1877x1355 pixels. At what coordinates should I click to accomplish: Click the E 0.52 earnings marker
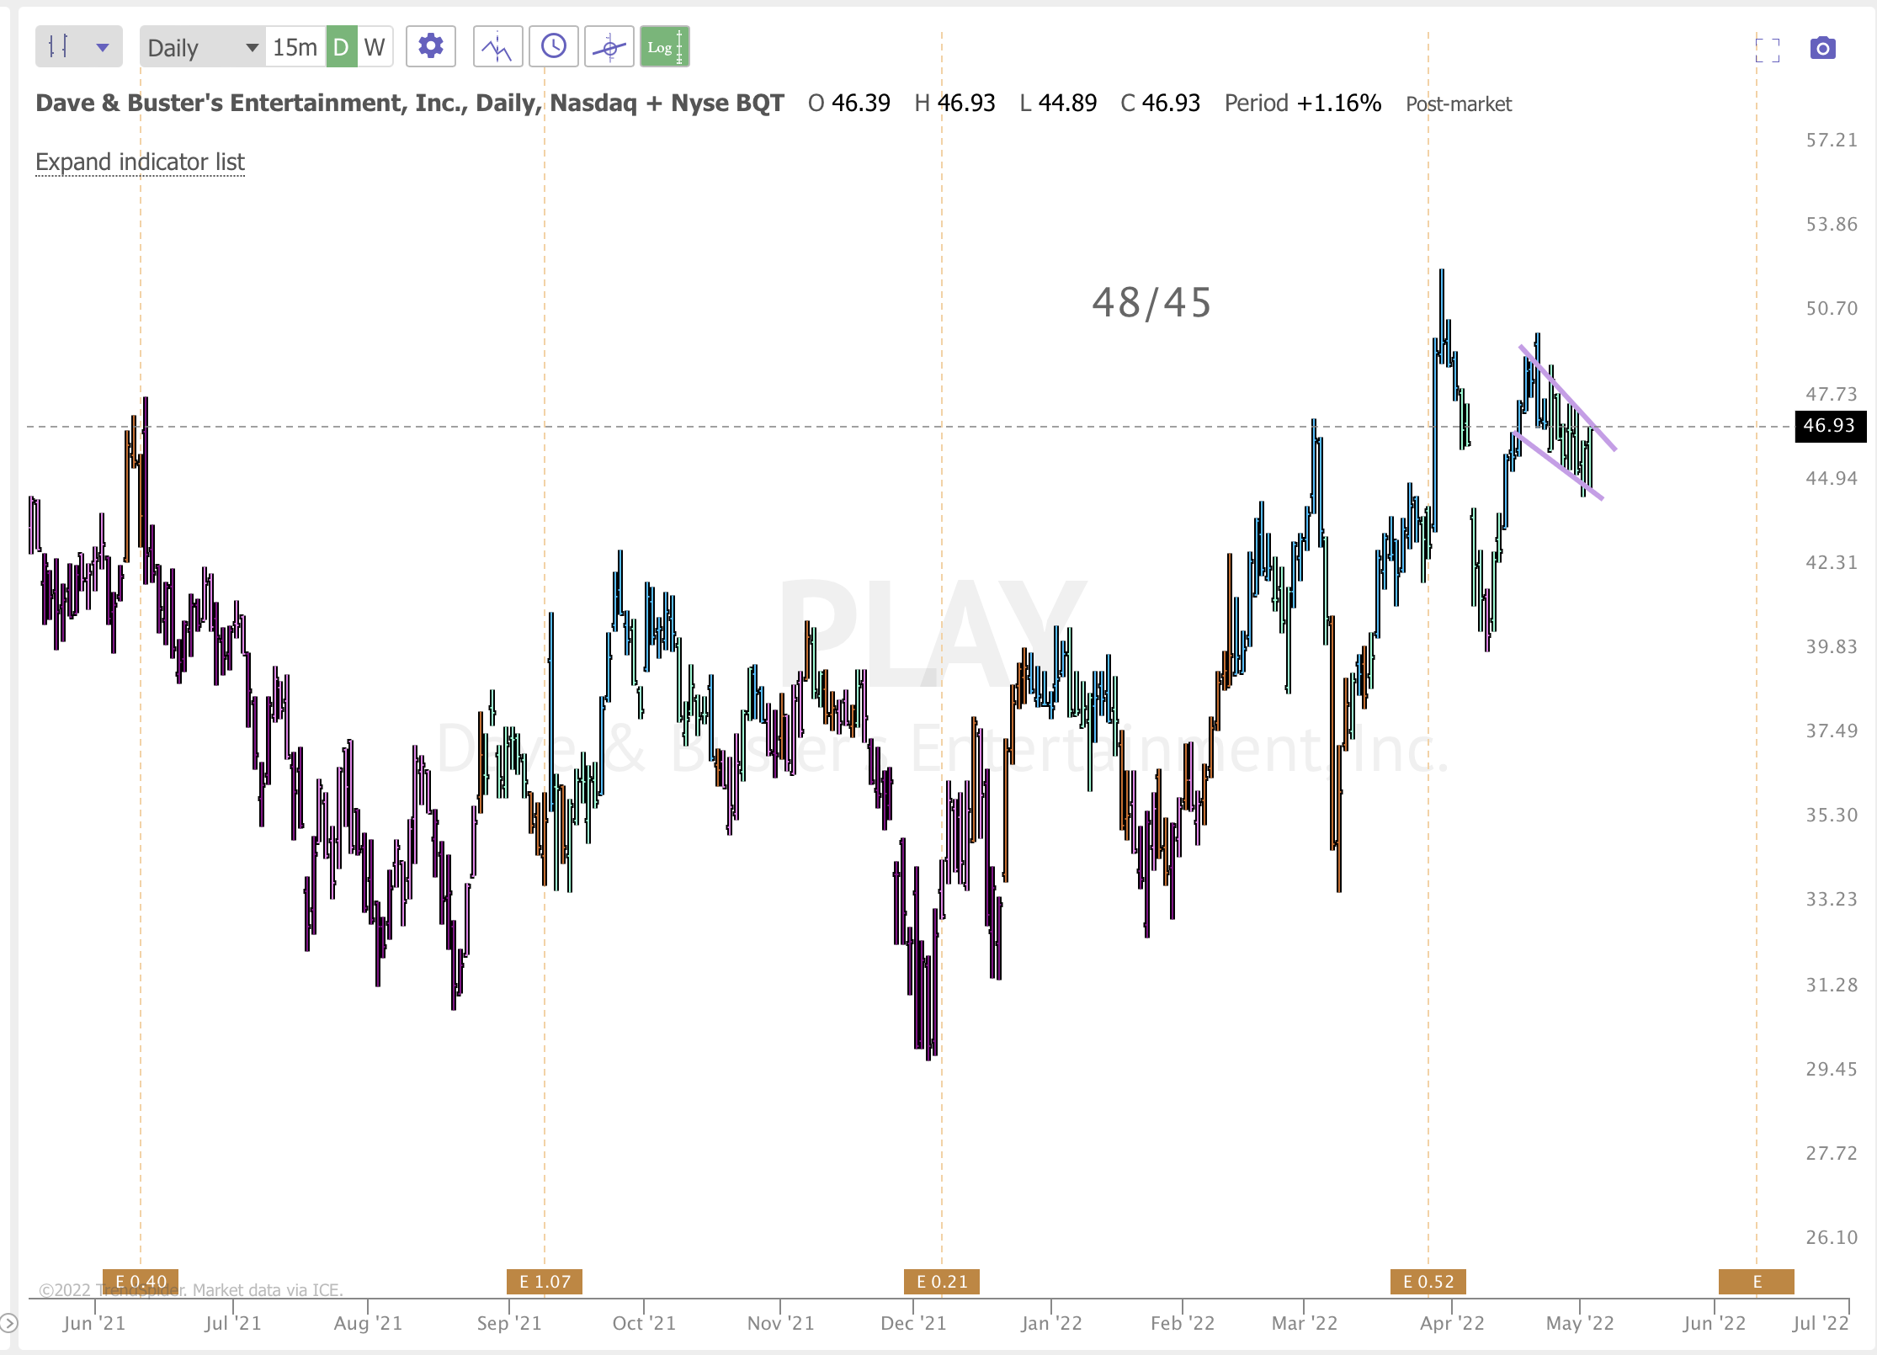pyautogui.click(x=1429, y=1281)
